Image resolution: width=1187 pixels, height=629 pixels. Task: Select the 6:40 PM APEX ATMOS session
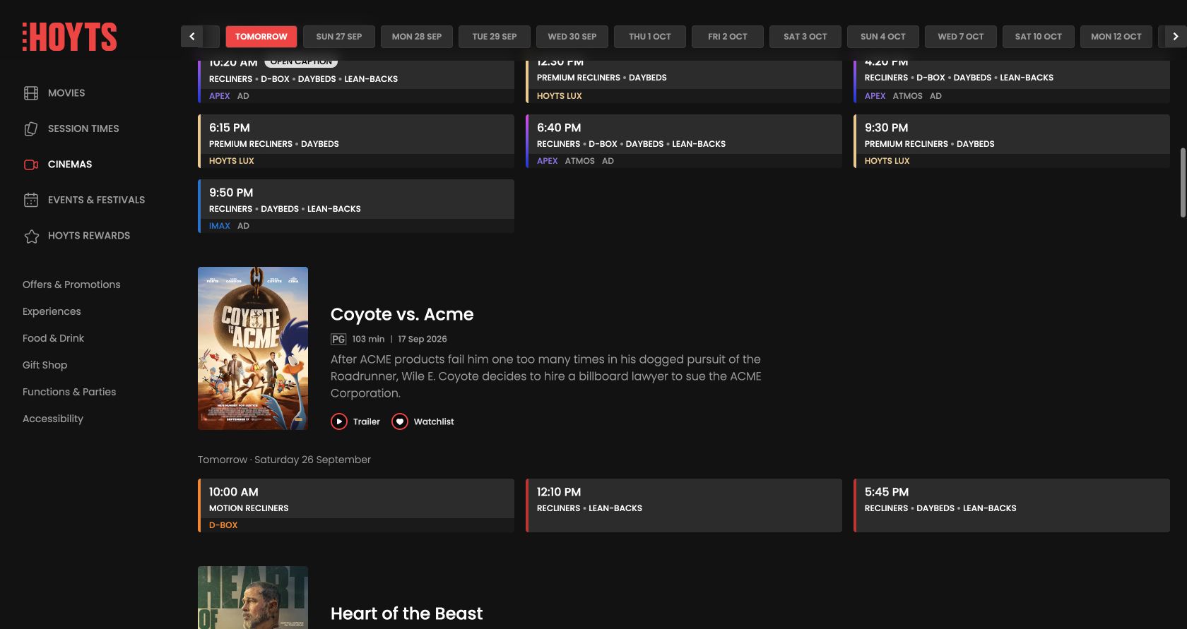684,141
